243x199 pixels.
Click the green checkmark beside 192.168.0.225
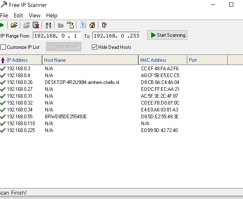pyautogui.click(x=3, y=130)
